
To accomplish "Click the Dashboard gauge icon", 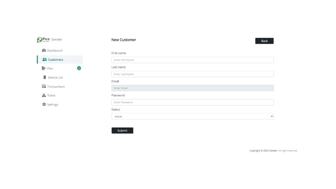I will coord(44,50).
